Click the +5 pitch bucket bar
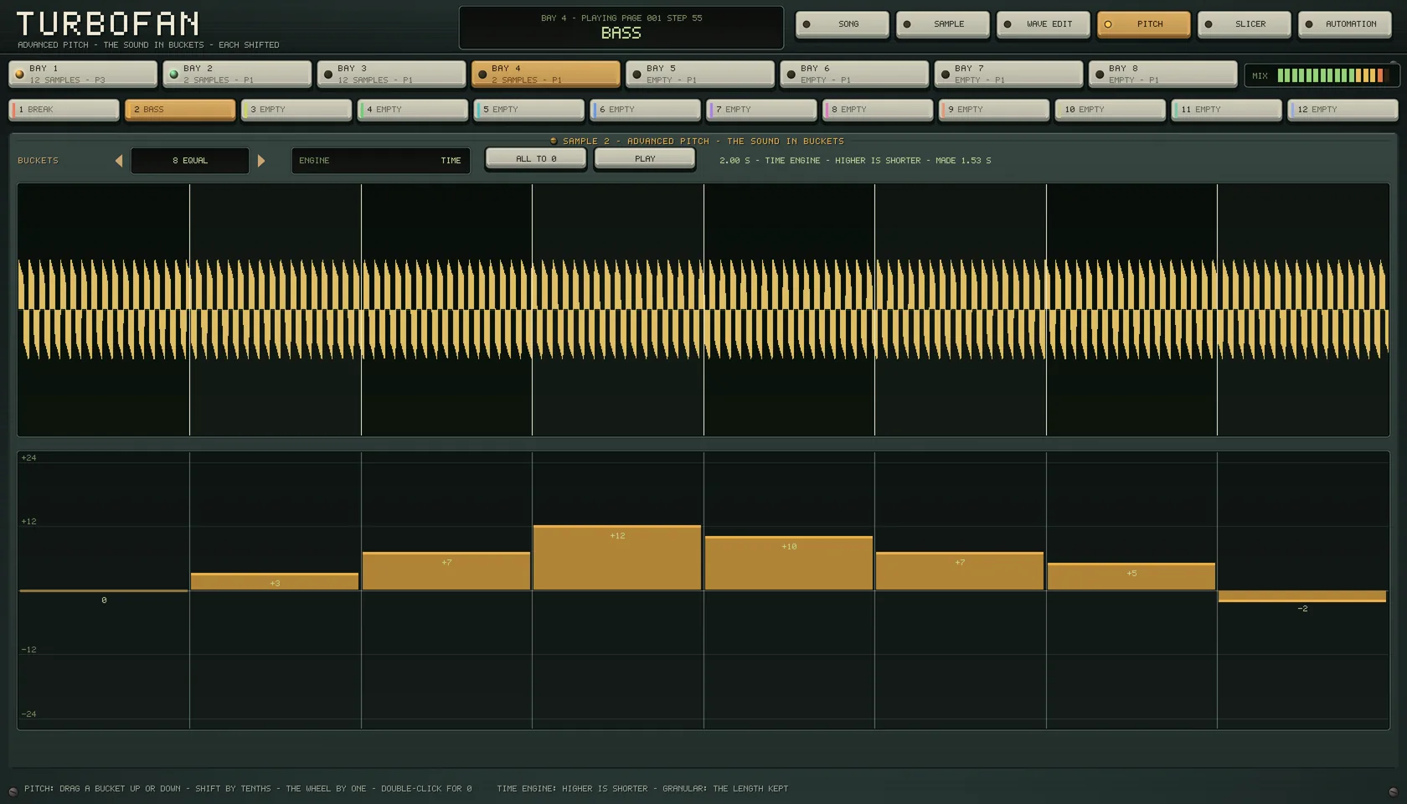The width and height of the screenshot is (1407, 804). coord(1131,576)
